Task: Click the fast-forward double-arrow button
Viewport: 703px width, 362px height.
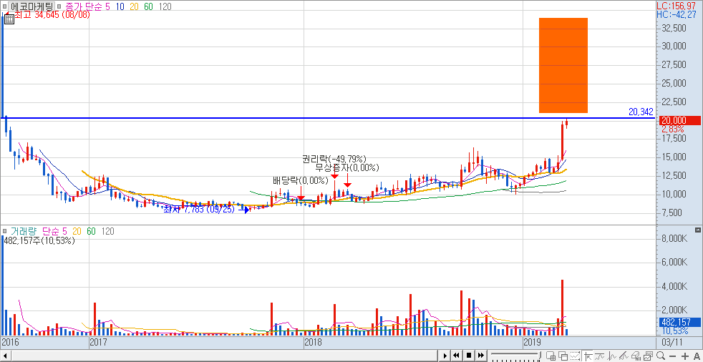Action: pyautogui.click(x=481, y=356)
